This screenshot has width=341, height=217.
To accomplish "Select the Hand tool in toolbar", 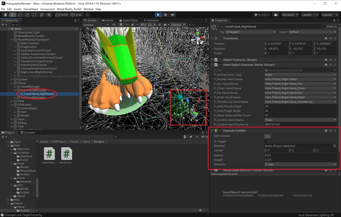I will [5, 15].
